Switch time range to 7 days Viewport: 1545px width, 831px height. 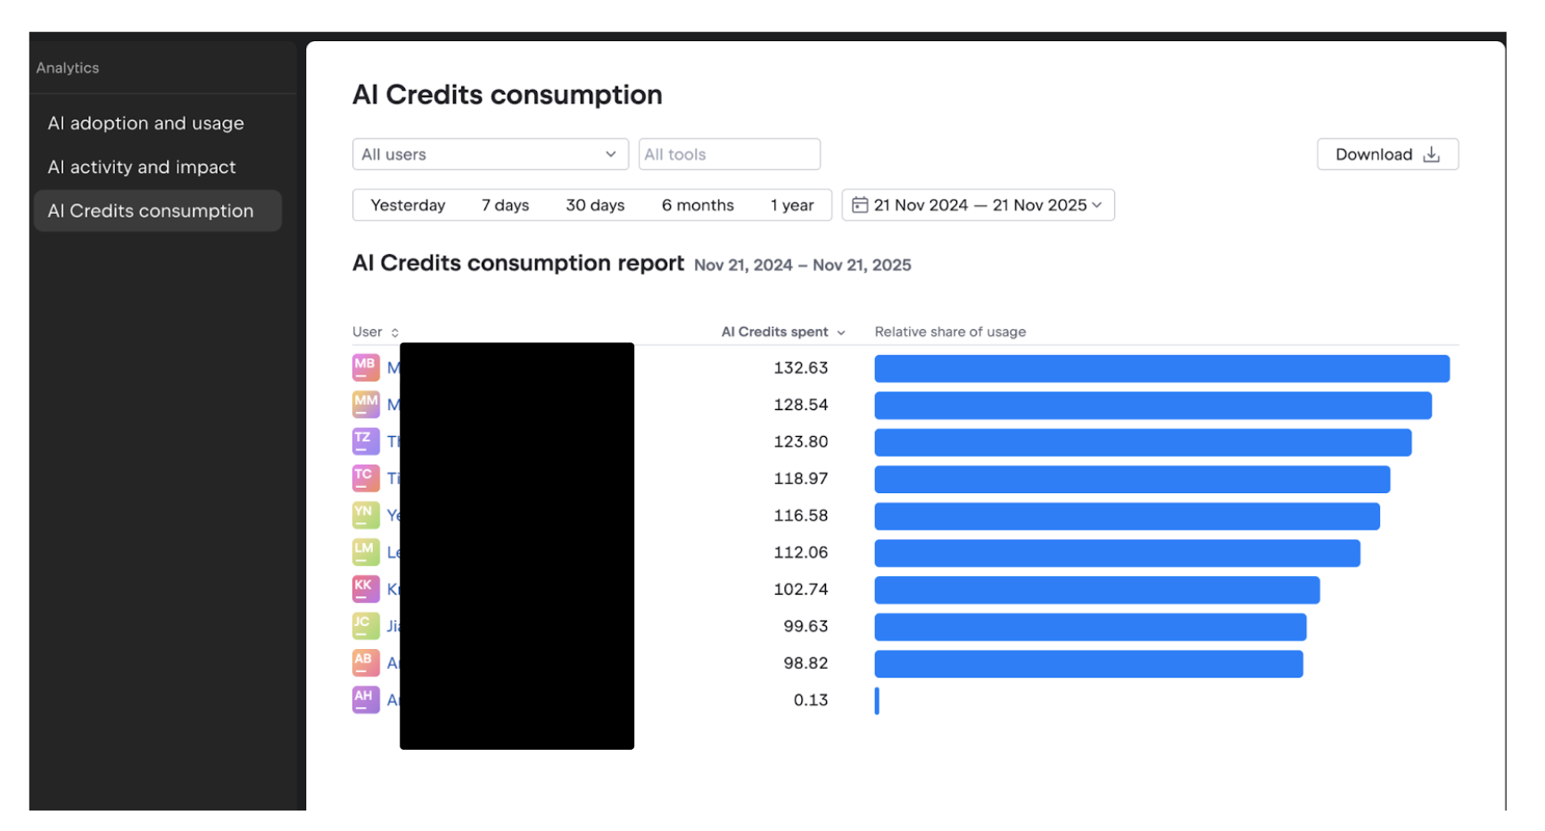[505, 205]
